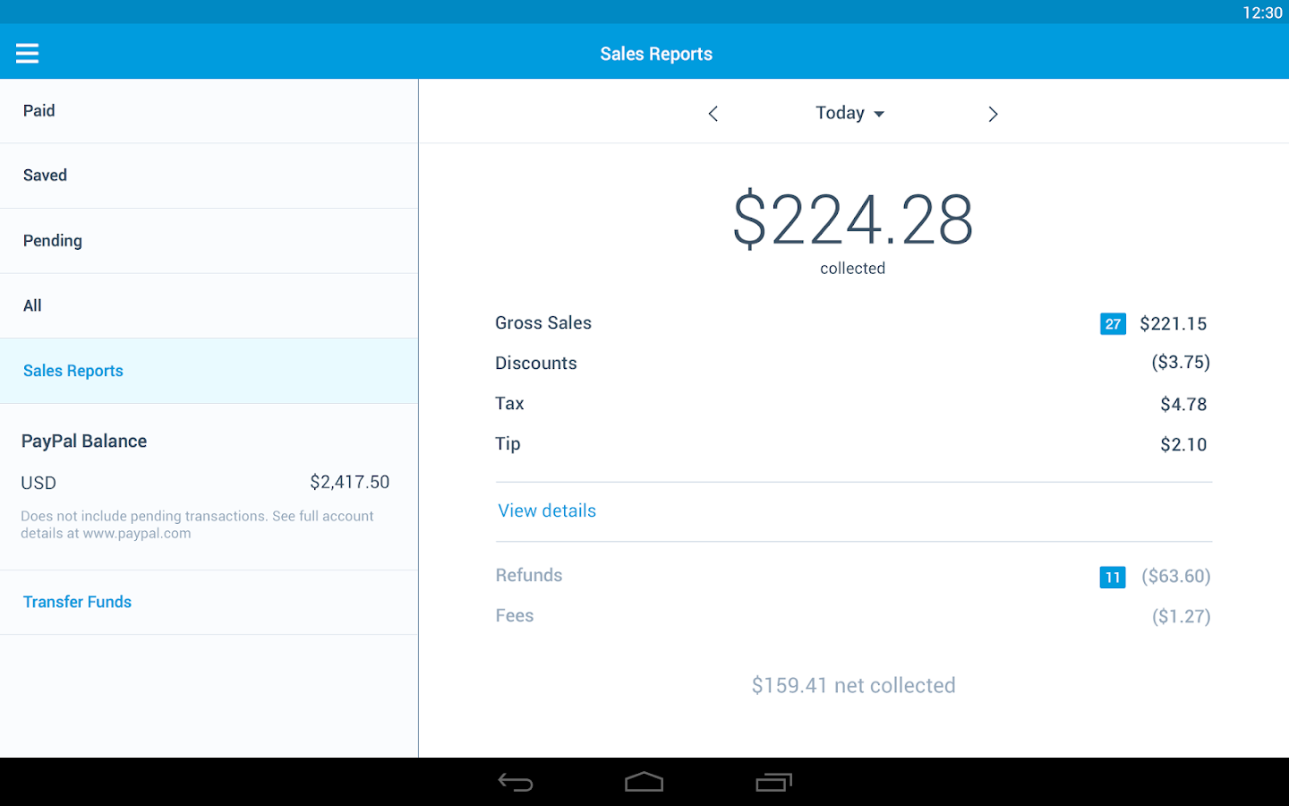
Task: Tap the Android back navigation icon
Action: click(516, 783)
